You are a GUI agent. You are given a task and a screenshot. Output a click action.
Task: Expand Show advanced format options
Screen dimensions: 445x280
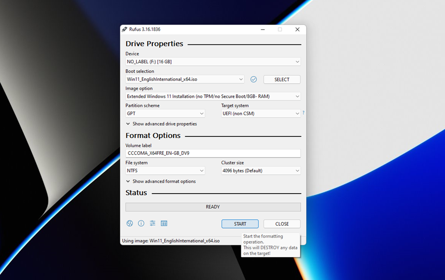coord(161,181)
